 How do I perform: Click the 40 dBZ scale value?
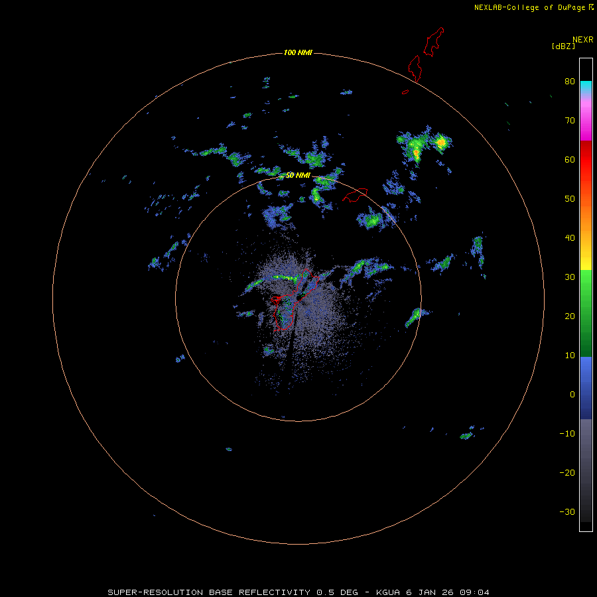[x=570, y=238]
